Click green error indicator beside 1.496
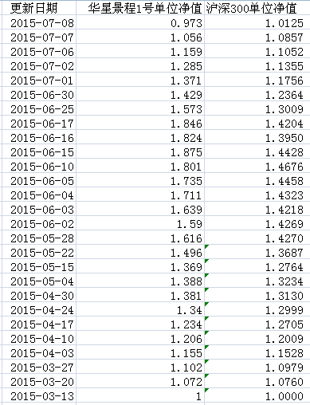 point(206,246)
